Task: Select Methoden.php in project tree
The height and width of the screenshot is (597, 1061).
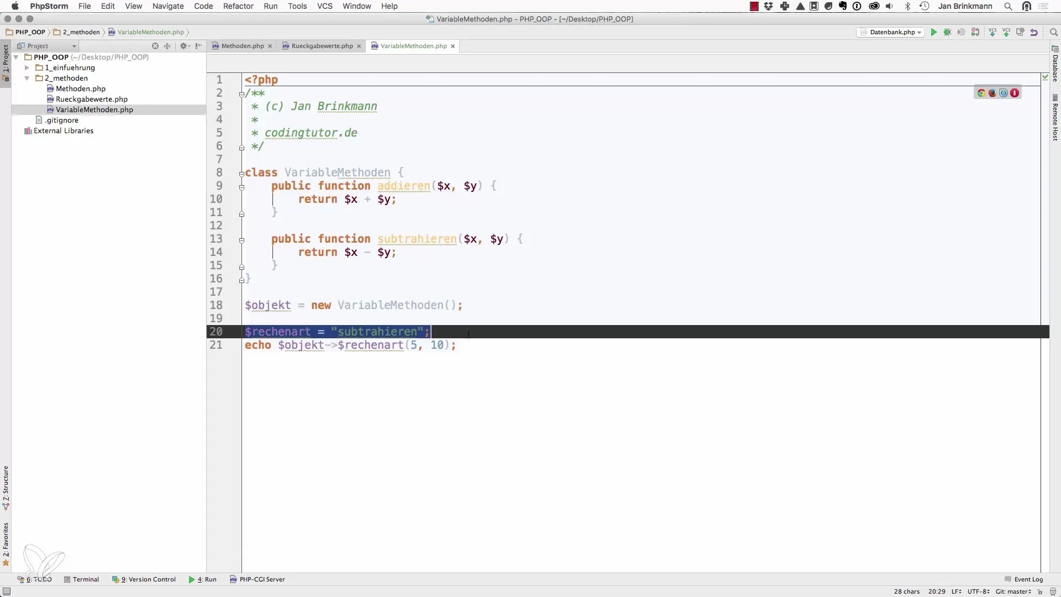Action: pyautogui.click(x=76, y=88)
